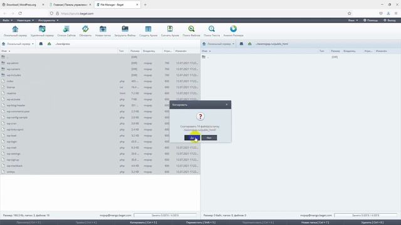The image size is (401, 225).
Task: Open the Анализ Размера pie chart tool
Action: (233, 29)
